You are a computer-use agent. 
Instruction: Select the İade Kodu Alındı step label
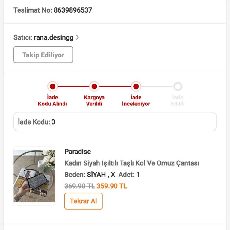(x=52, y=101)
